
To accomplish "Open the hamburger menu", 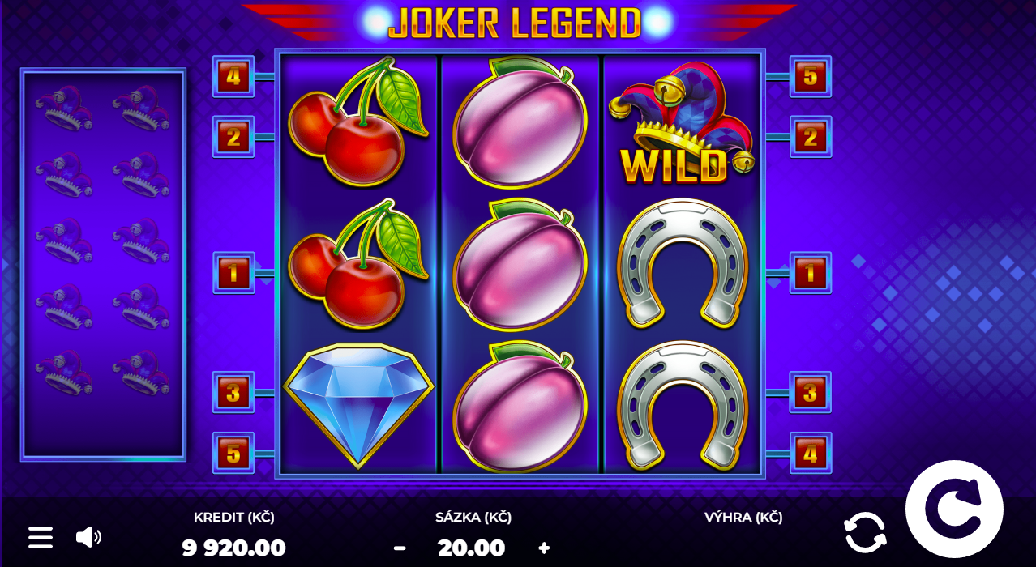I will tap(41, 537).
